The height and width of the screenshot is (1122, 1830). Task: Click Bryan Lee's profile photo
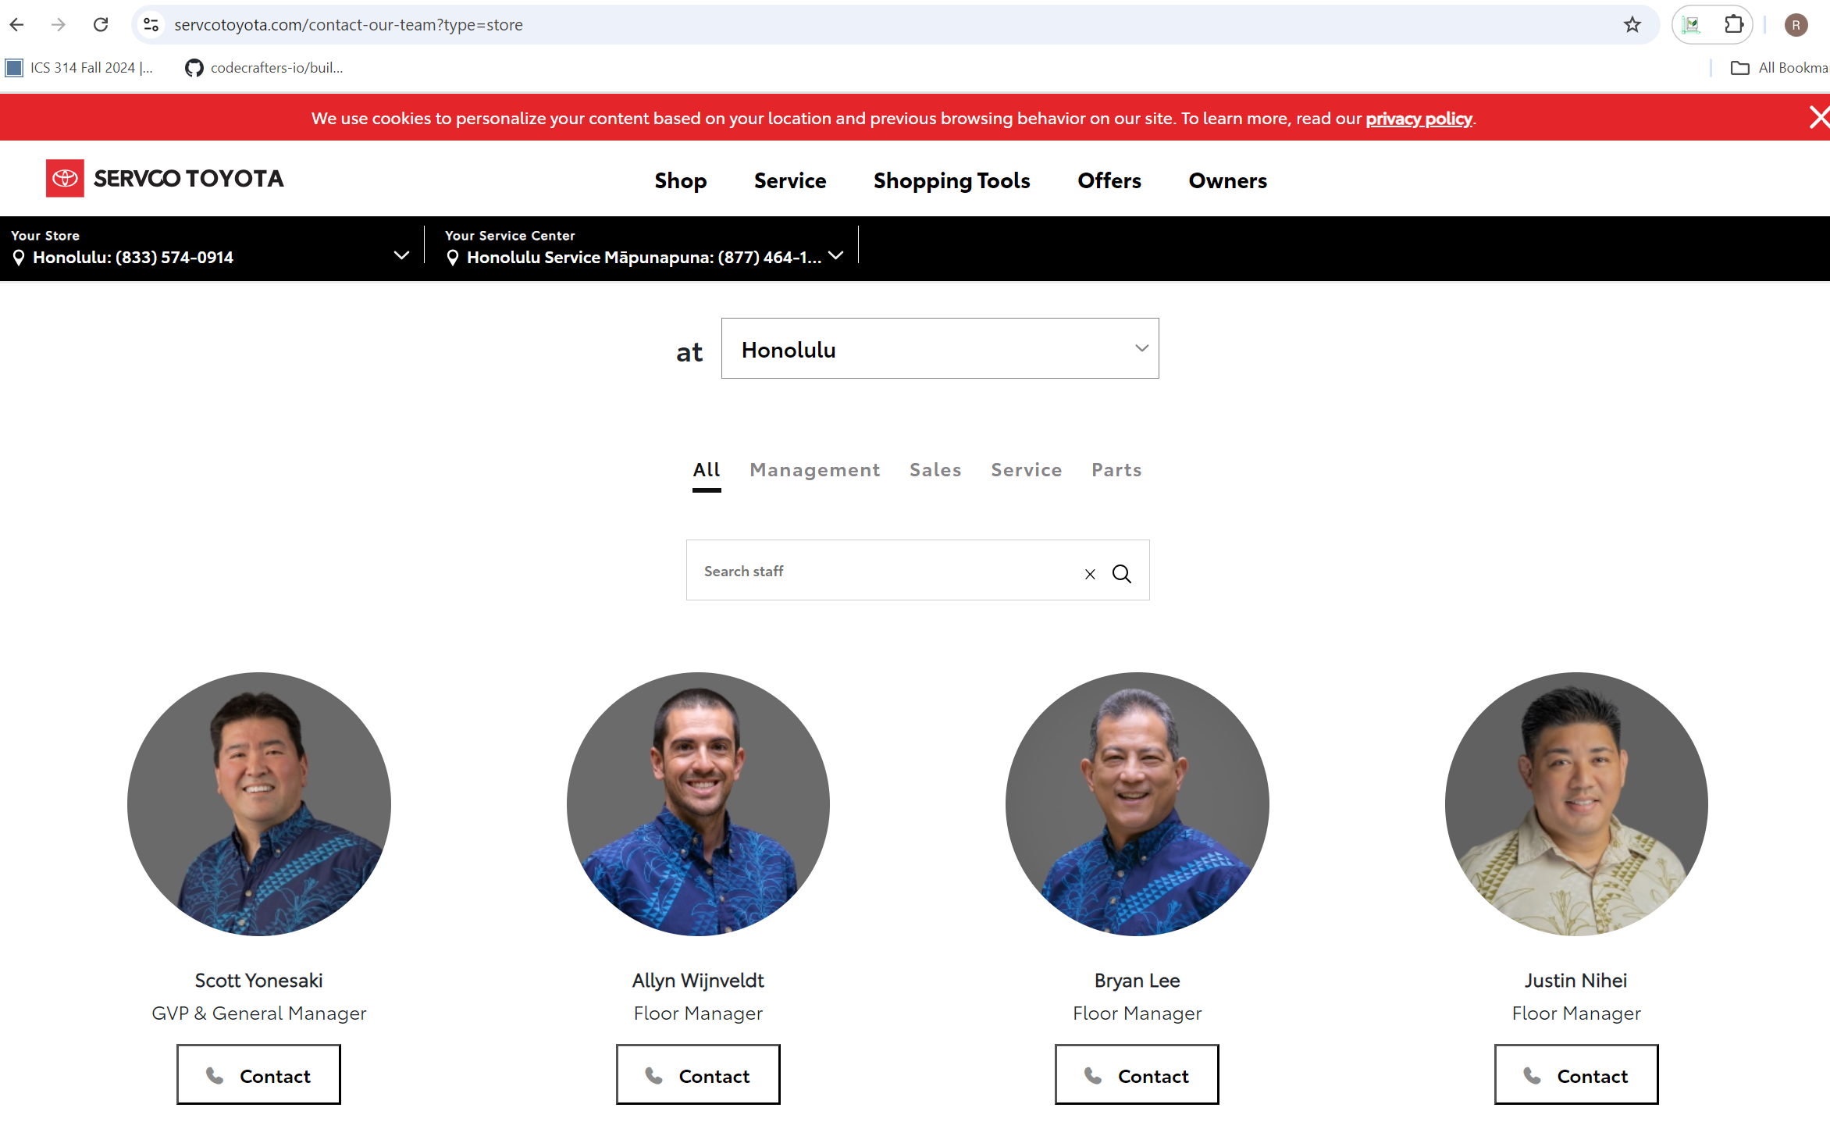(x=1137, y=804)
